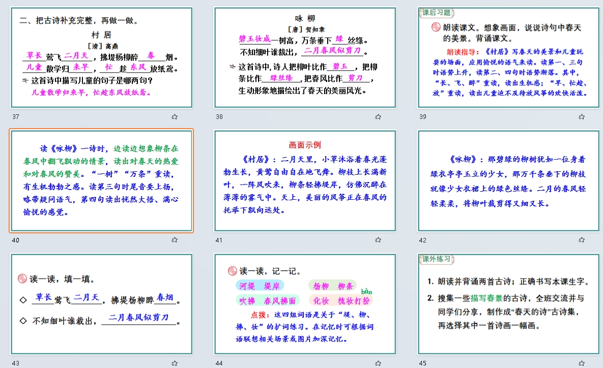The height and width of the screenshot is (368, 603).
Task: Toggle the star below slide 40
Action: [175, 240]
